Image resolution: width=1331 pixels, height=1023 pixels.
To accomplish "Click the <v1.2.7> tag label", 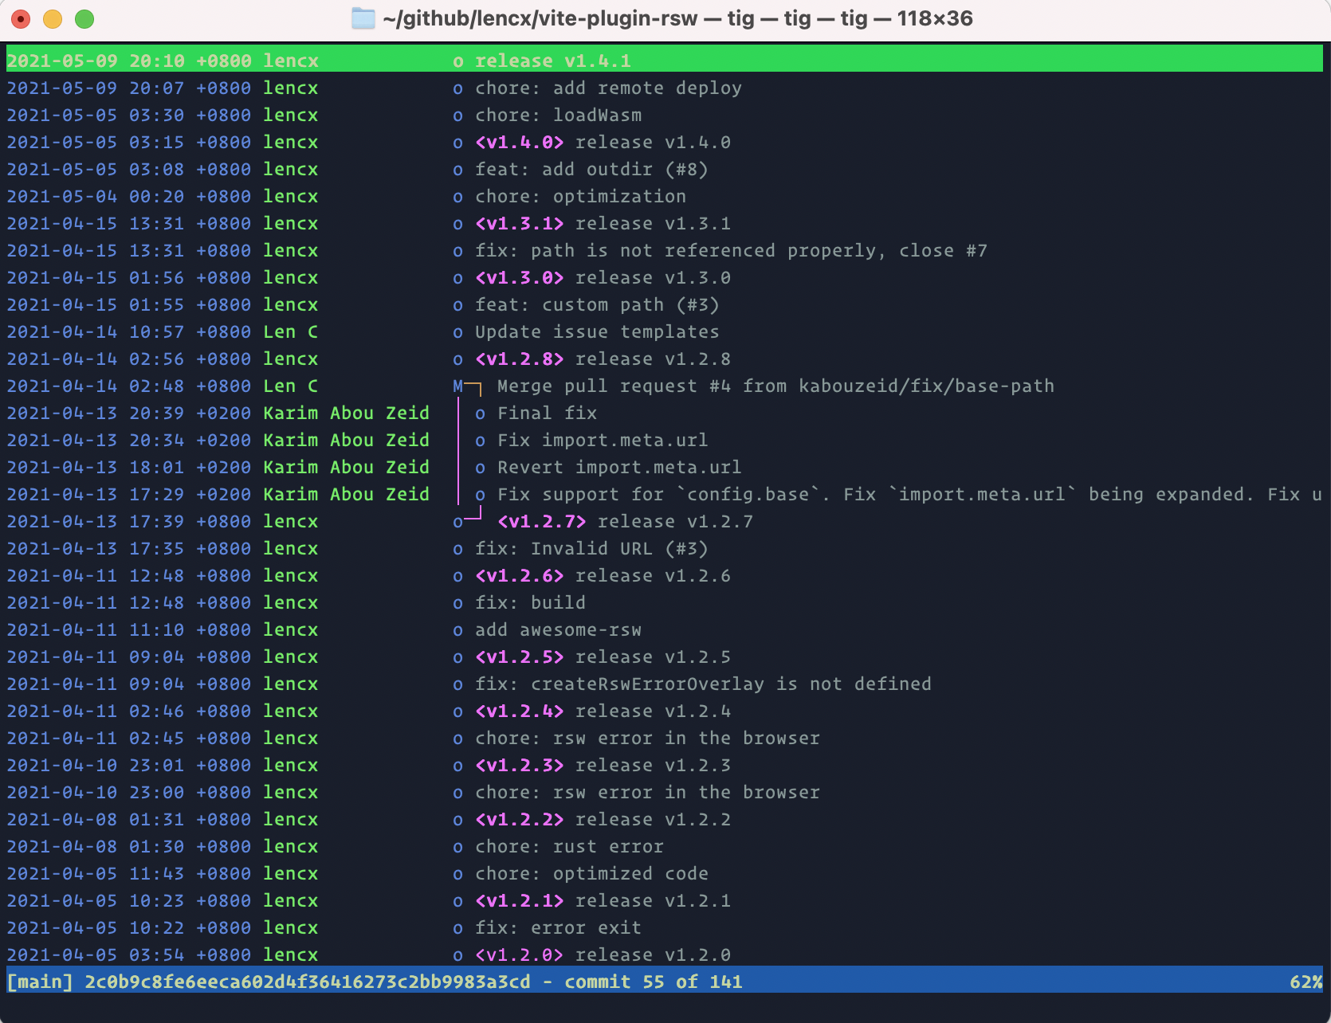I will 542,521.
